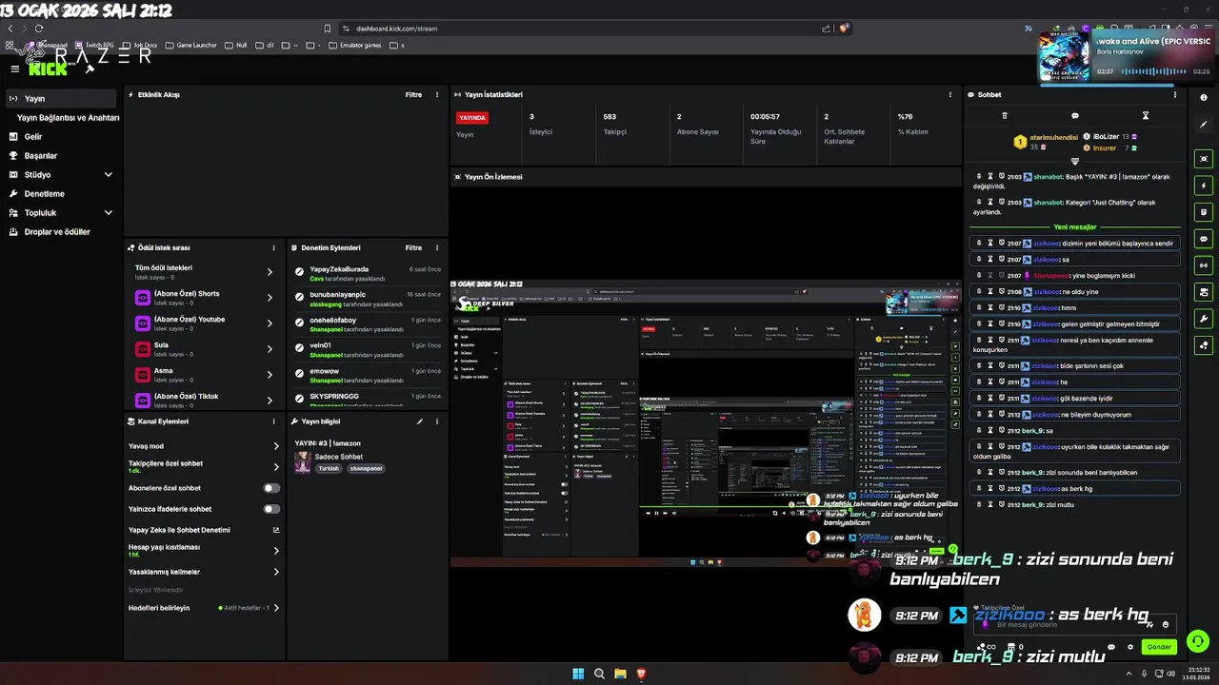1219x685 pixels.
Task: Open the (Abone Özel) Shorts reward row
Action: tap(207, 298)
